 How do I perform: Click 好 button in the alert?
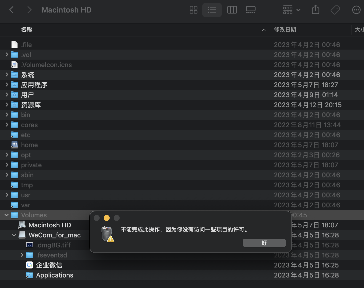click(264, 243)
